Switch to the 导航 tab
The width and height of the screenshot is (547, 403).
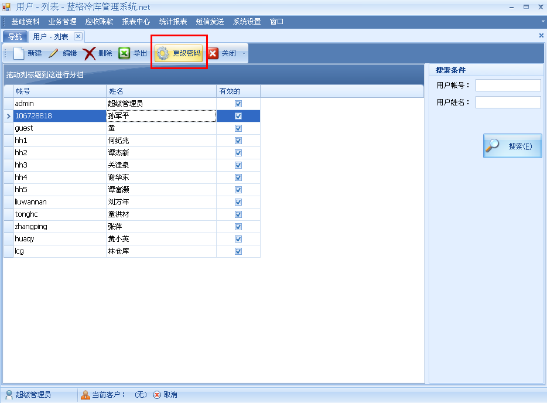coord(15,36)
